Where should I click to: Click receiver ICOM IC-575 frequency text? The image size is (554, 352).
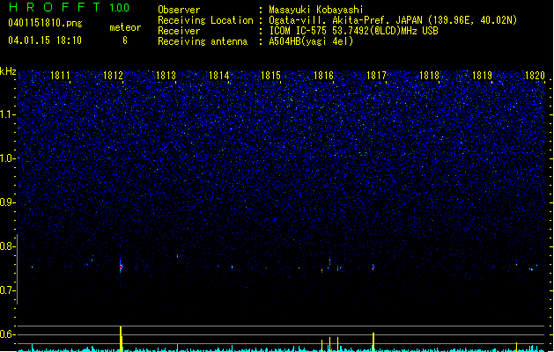click(353, 31)
